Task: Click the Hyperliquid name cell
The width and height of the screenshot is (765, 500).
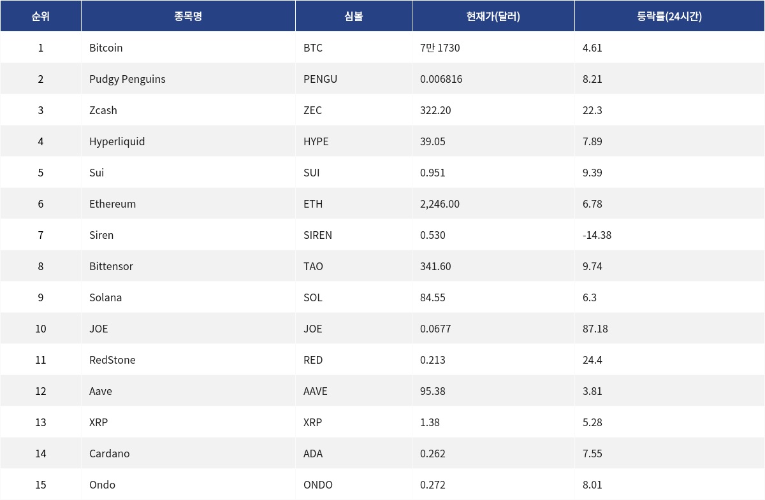Action: click(x=117, y=141)
